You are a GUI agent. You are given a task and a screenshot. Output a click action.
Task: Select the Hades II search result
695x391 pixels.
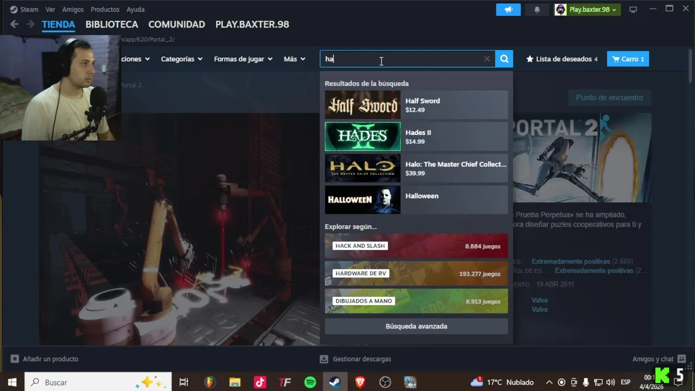(x=416, y=136)
